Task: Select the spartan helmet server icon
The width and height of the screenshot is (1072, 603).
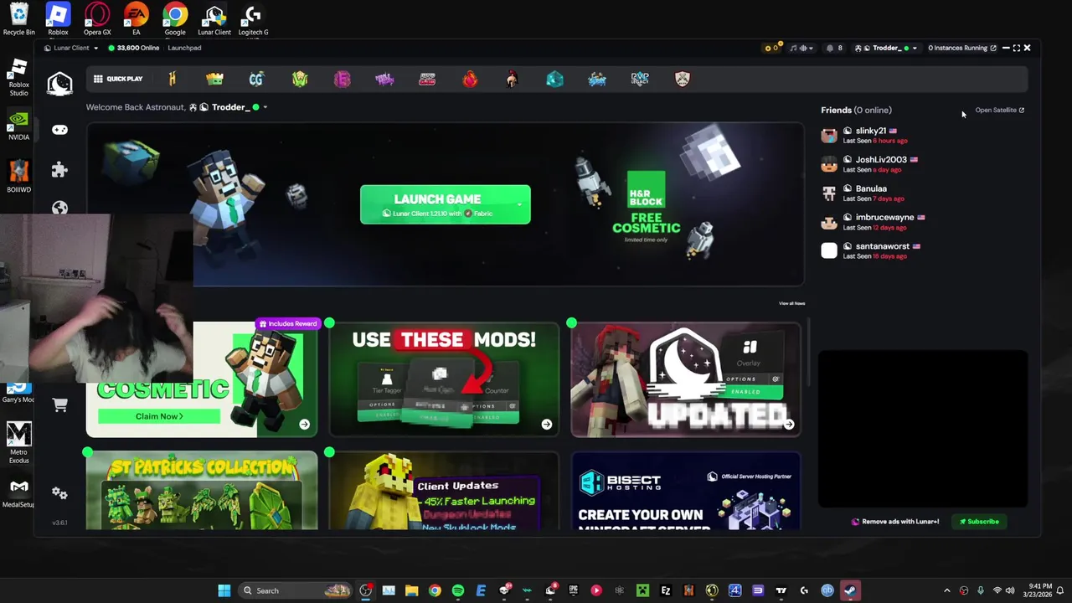Action: 512,79
